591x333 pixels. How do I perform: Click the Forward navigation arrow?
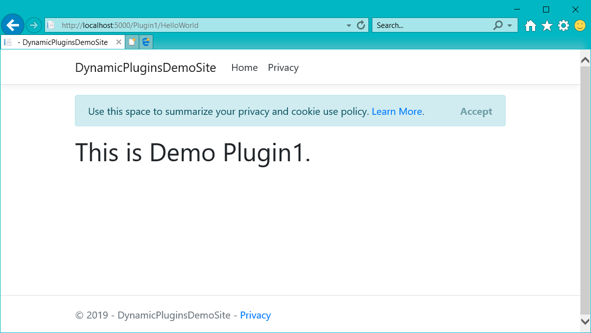point(33,25)
